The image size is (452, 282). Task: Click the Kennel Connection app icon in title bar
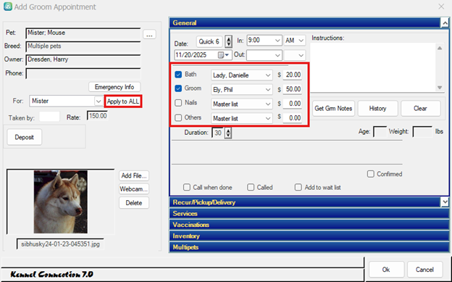[8, 7]
